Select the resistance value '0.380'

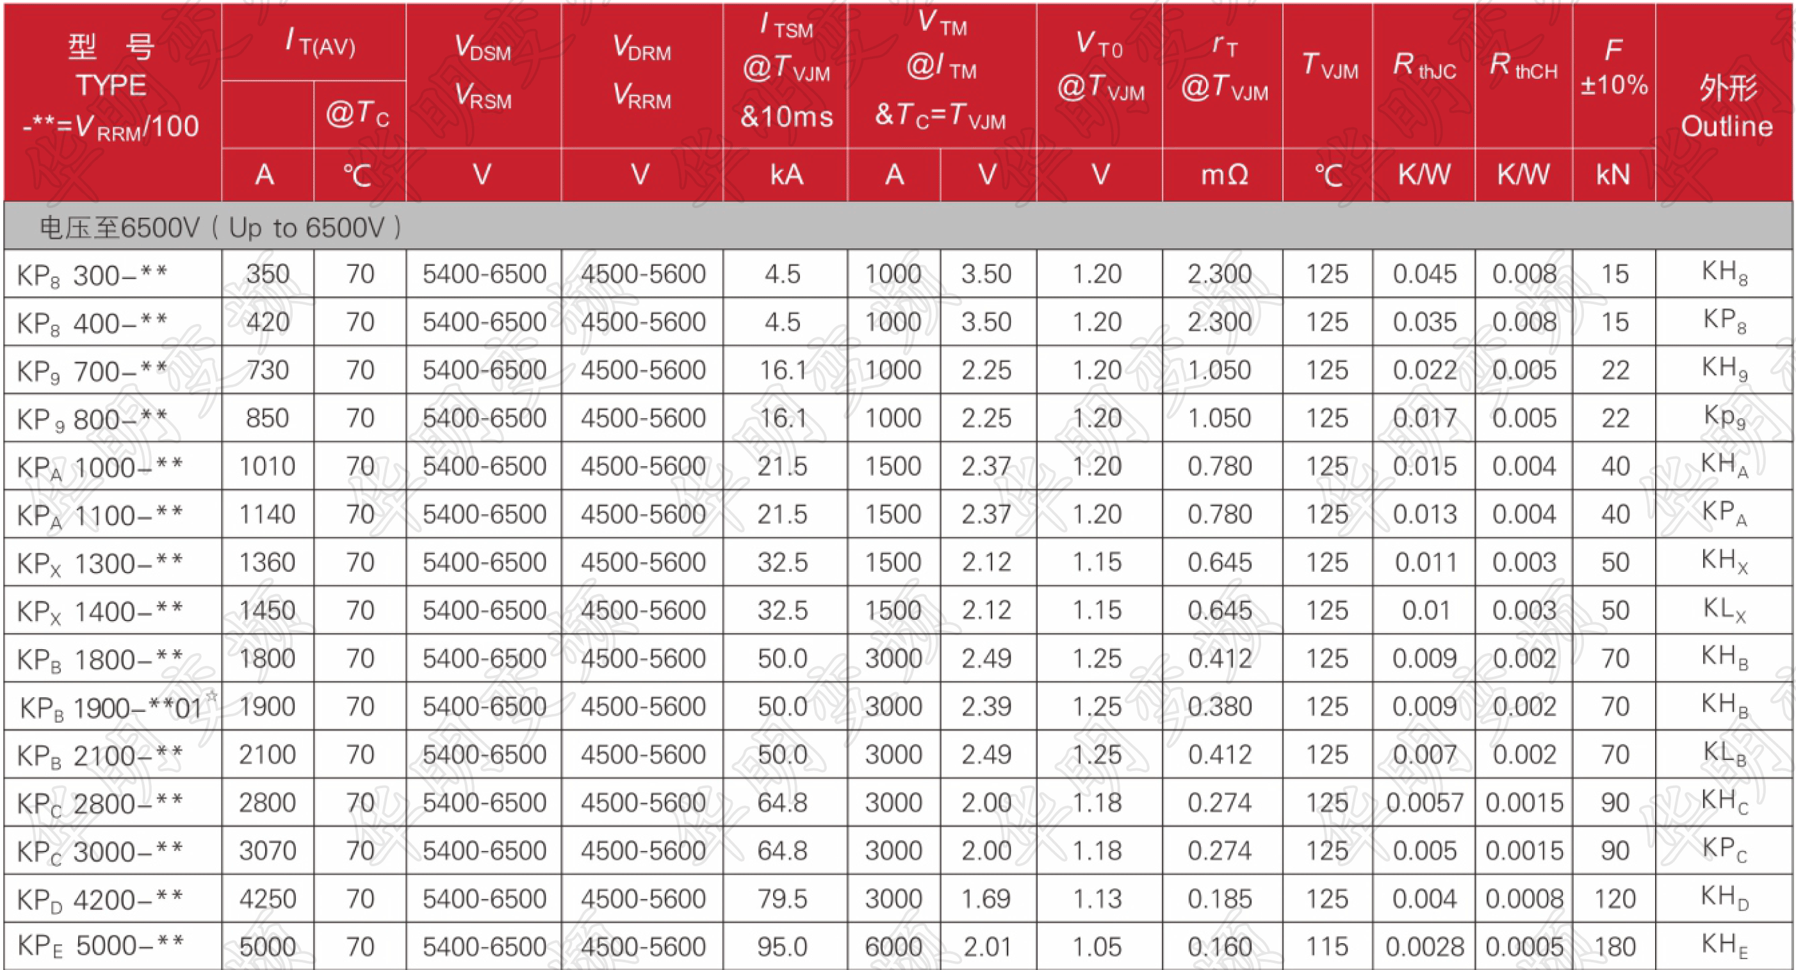coord(1220,707)
